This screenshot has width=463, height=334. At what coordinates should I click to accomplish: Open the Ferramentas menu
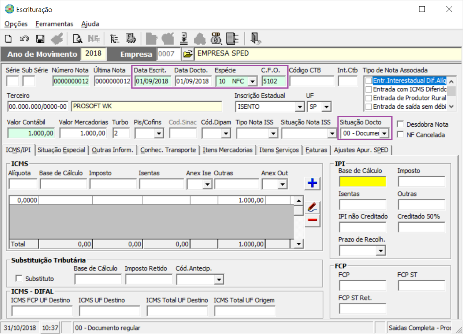54,24
